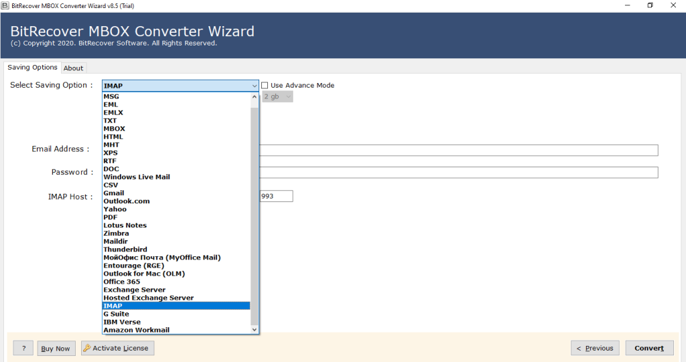Choose MSG from the saving list

pos(176,96)
